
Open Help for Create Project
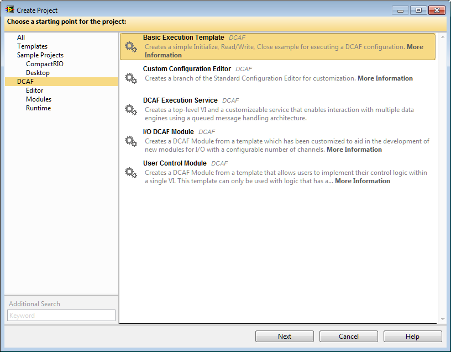pos(412,336)
